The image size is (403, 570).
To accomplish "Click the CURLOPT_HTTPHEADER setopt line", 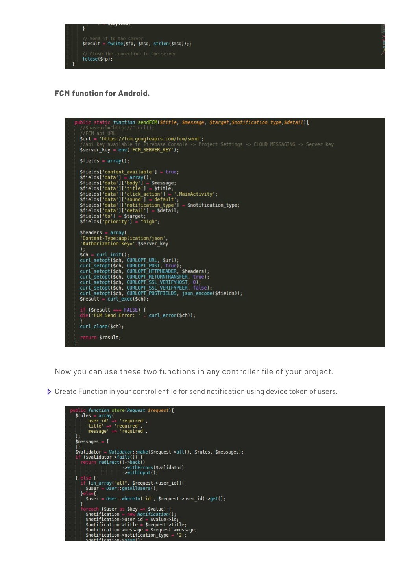I will point(144,271).
